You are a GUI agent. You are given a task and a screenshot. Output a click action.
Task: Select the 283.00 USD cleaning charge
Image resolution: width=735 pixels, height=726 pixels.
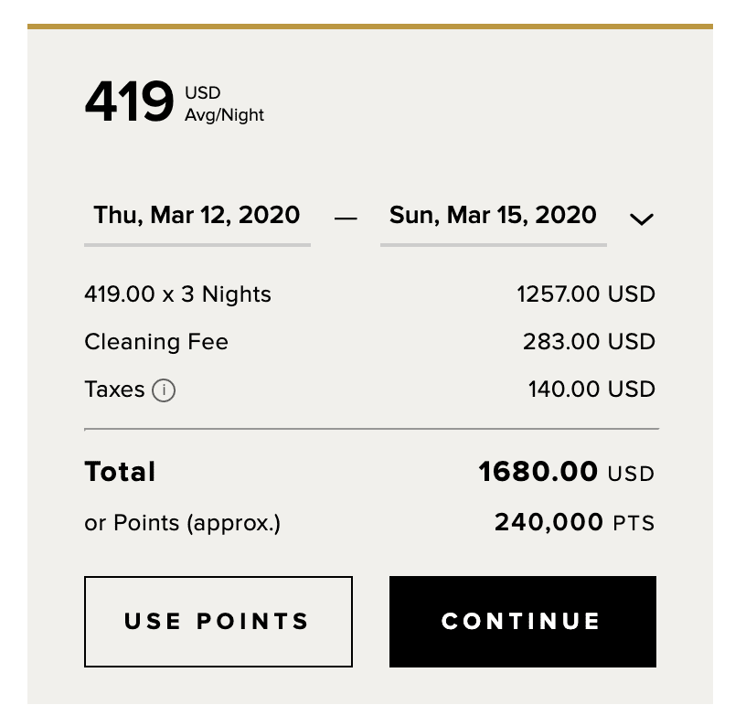click(590, 341)
